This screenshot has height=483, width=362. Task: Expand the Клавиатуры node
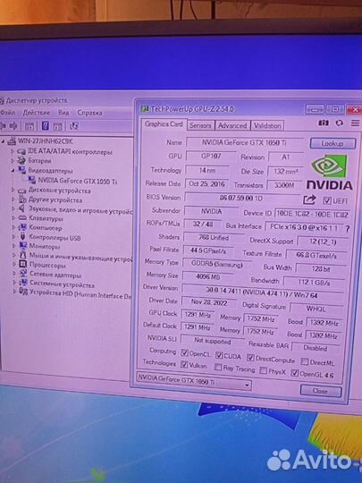(x=13, y=217)
